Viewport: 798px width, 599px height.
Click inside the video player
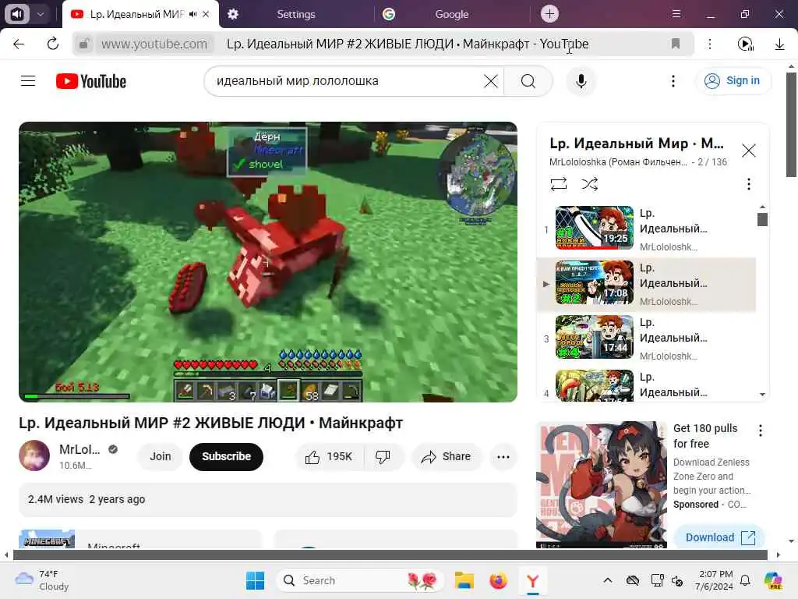point(268,262)
